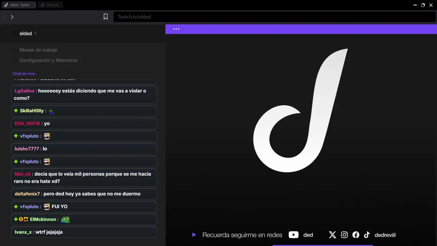This screenshot has width=437, height=246.
Task: Click the 'dedreviil' social handle
Action: click(x=385, y=235)
